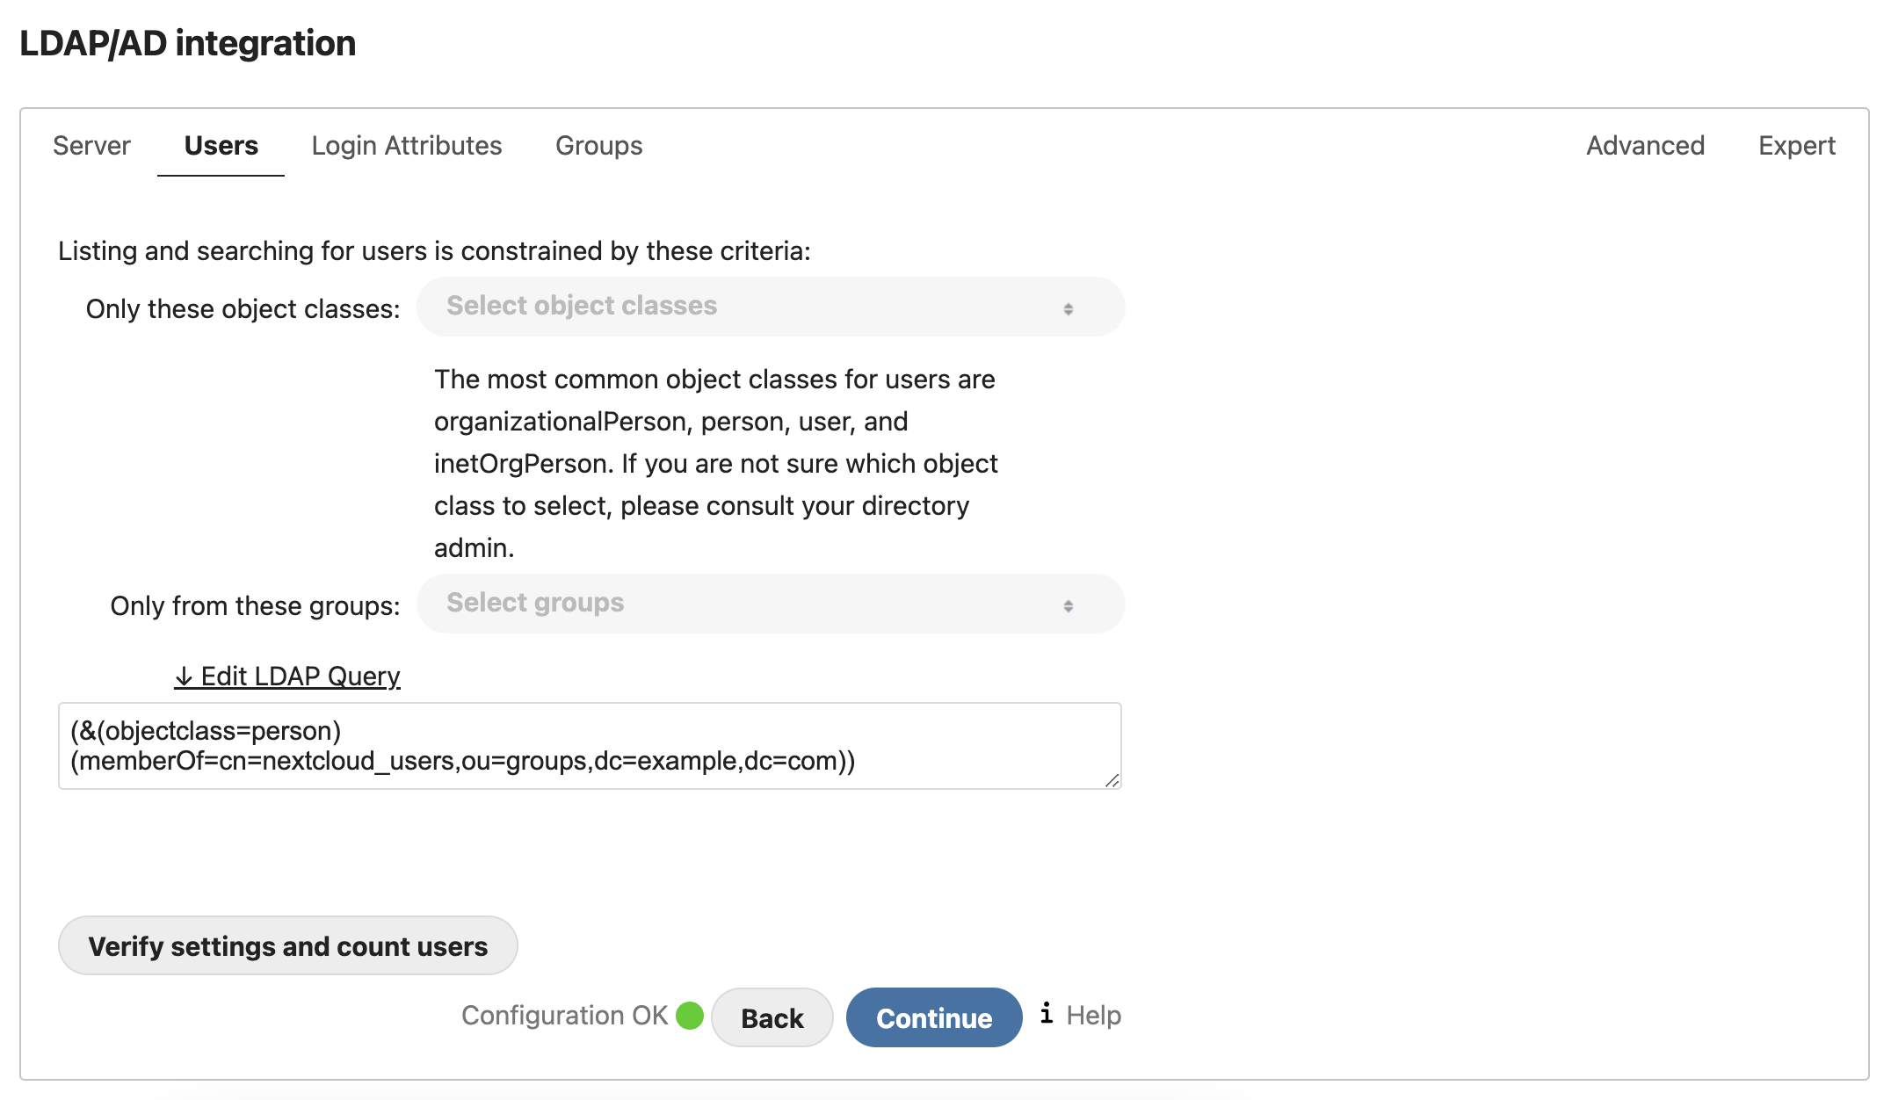Click the Help text label
This screenshot has width=1891, height=1100.
click(x=1092, y=1015)
